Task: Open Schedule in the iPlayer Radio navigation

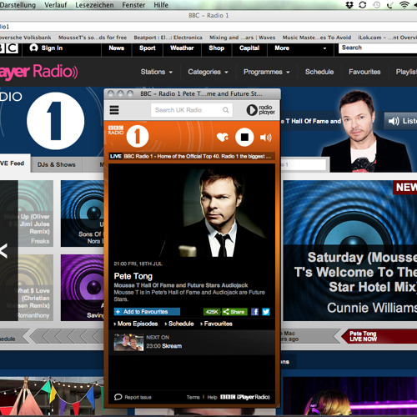Action: pyautogui.click(x=319, y=72)
